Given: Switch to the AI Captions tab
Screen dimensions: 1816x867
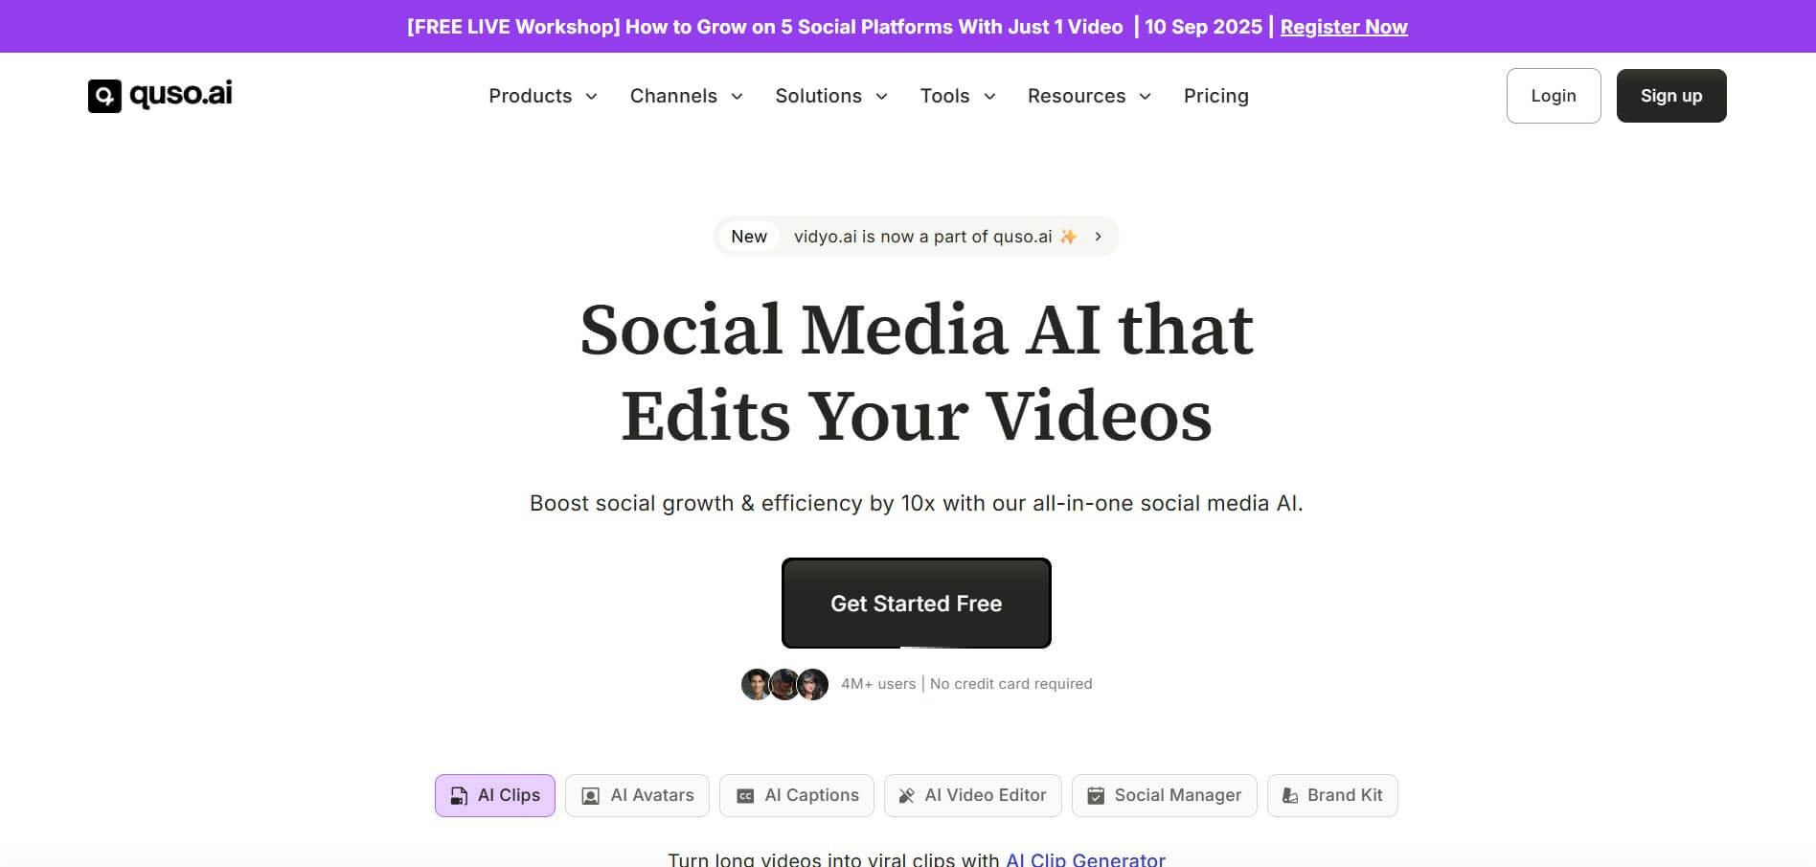Looking at the screenshot, I should (x=797, y=795).
